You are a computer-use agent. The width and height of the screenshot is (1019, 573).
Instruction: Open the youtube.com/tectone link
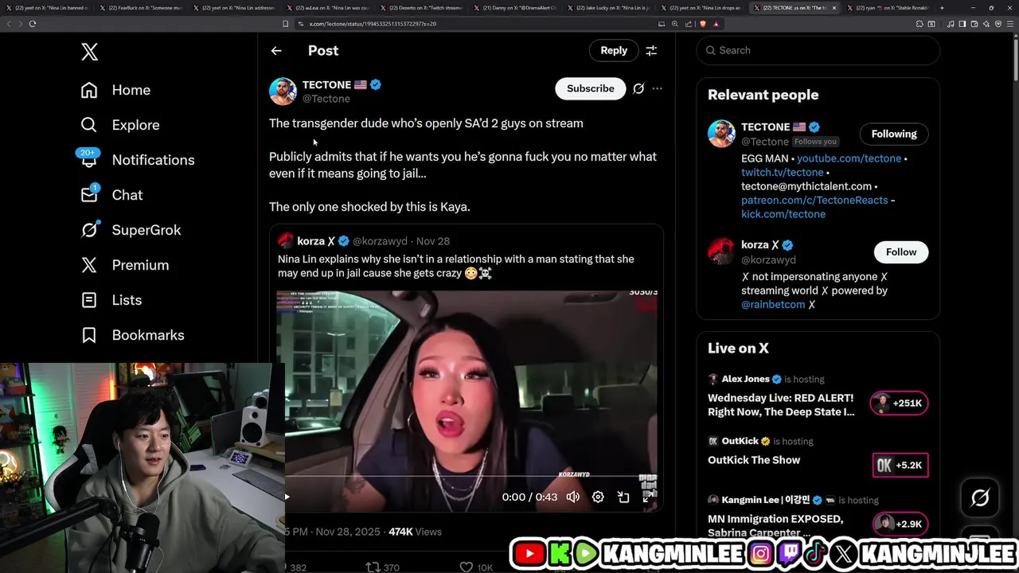click(849, 158)
